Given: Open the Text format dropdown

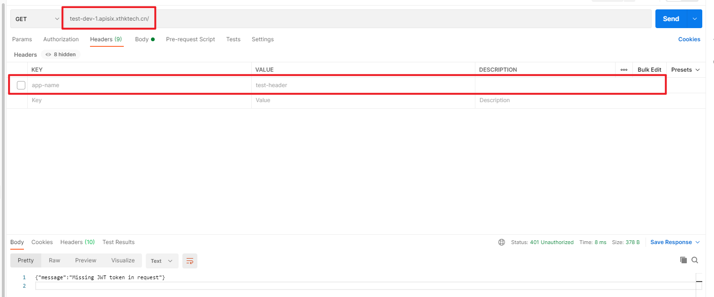Looking at the screenshot, I should tap(162, 261).
